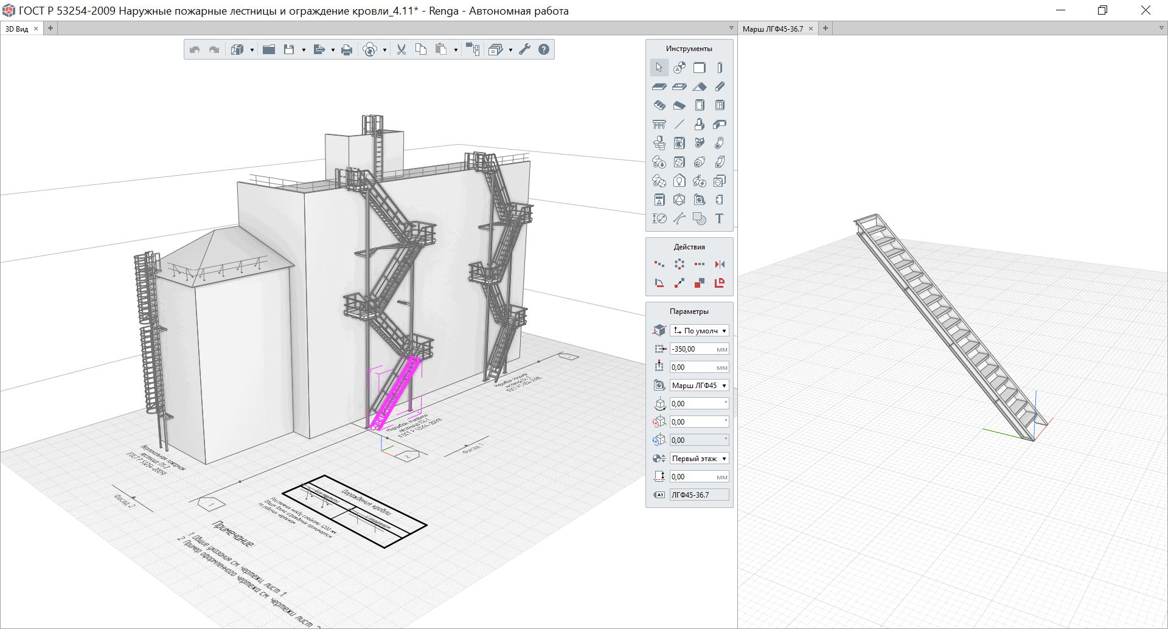Screen dimensions: 1168x629
Task: Open settings with the wrench icon
Action: [x=525, y=50]
